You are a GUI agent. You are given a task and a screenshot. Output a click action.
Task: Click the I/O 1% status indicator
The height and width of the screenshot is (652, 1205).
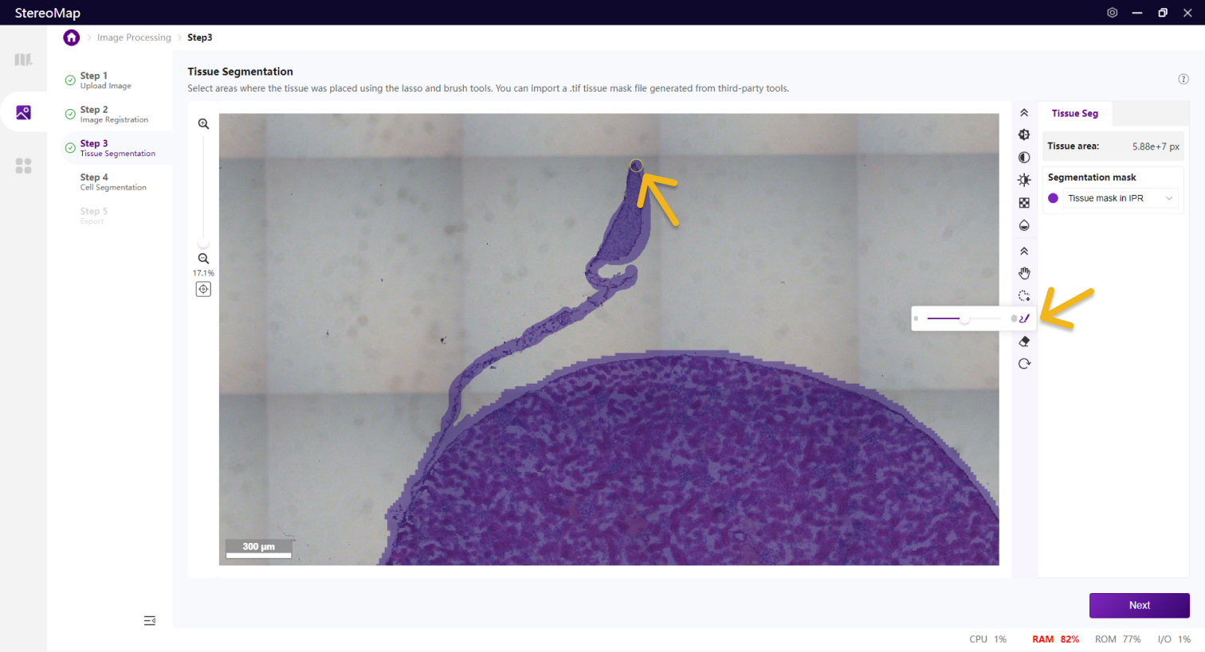tap(1174, 639)
